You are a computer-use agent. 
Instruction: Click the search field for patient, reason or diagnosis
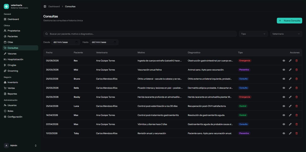(140, 34)
